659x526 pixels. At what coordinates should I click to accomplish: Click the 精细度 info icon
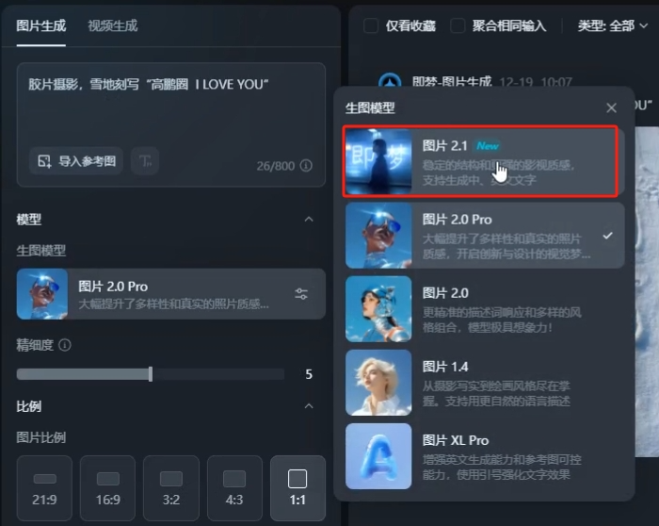65,345
